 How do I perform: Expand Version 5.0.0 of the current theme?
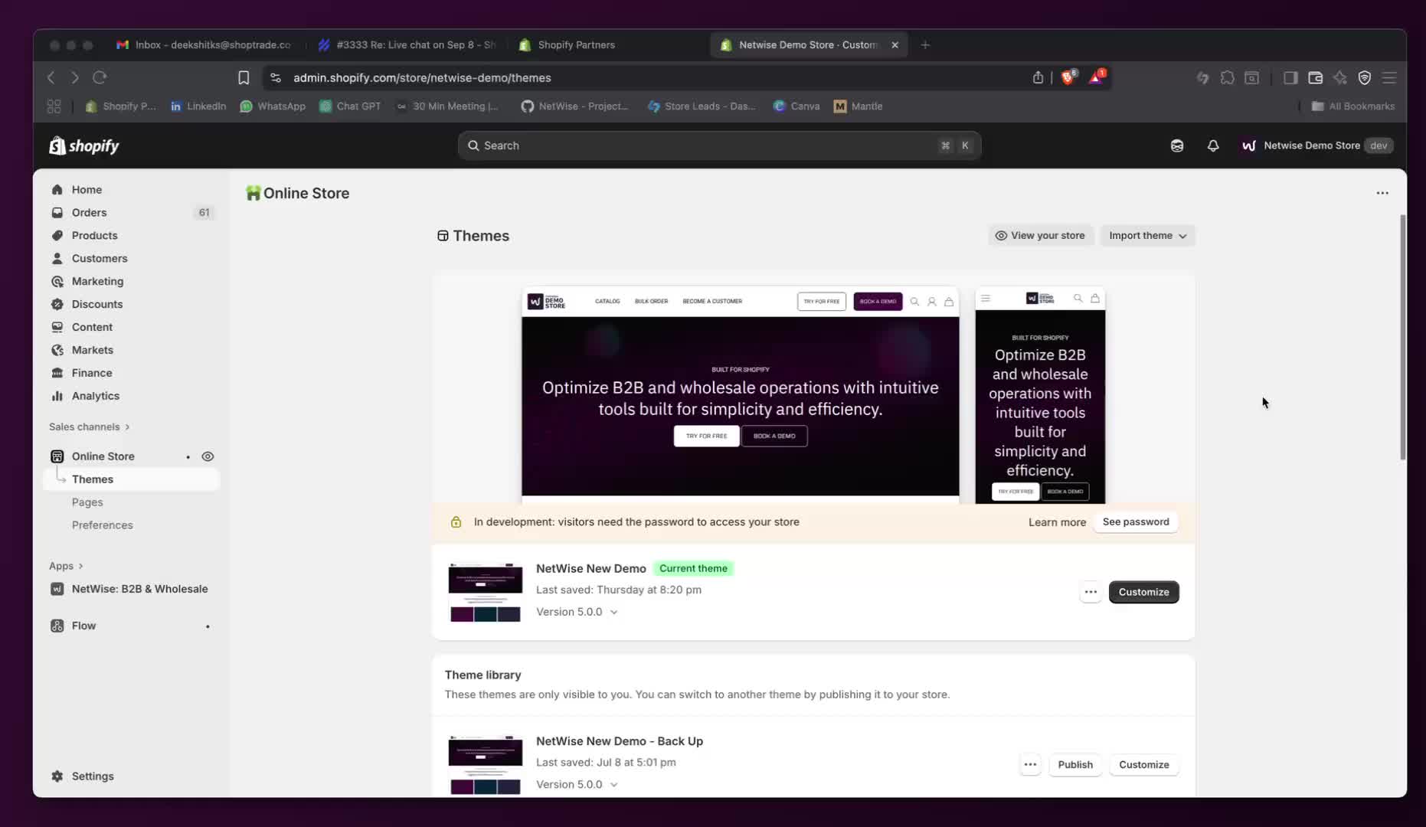point(577,612)
